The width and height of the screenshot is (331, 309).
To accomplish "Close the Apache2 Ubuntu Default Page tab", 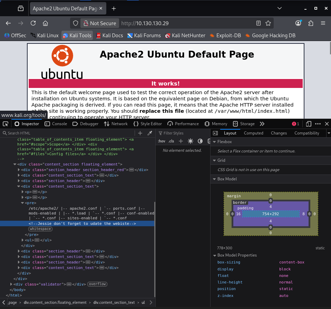I will point(101,8).
